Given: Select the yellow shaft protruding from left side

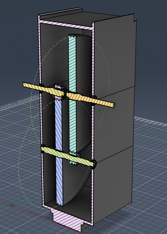Looking at the screenshot, I should [x=43, y=89].
